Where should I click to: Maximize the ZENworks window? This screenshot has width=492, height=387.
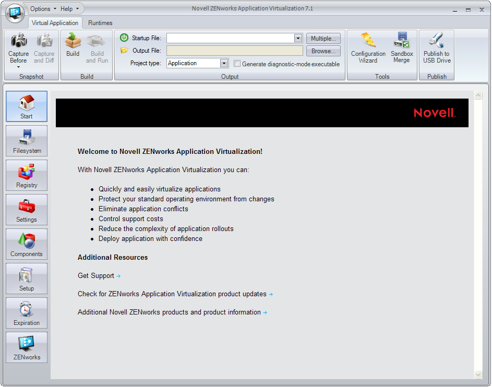coord(468,10)
